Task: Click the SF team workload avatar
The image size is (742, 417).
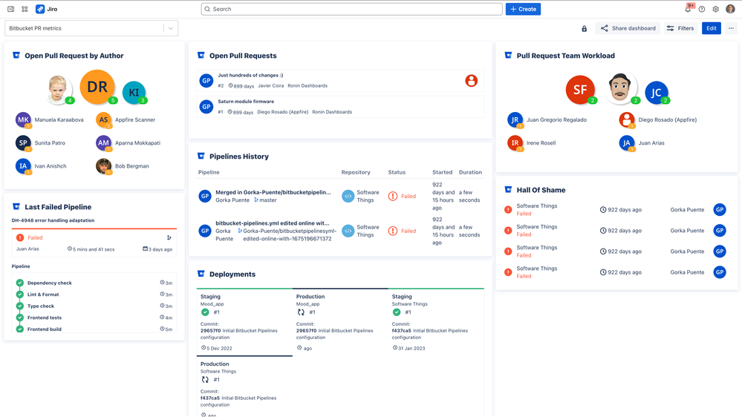Action: pyautogui.click(x=580, y=89)
